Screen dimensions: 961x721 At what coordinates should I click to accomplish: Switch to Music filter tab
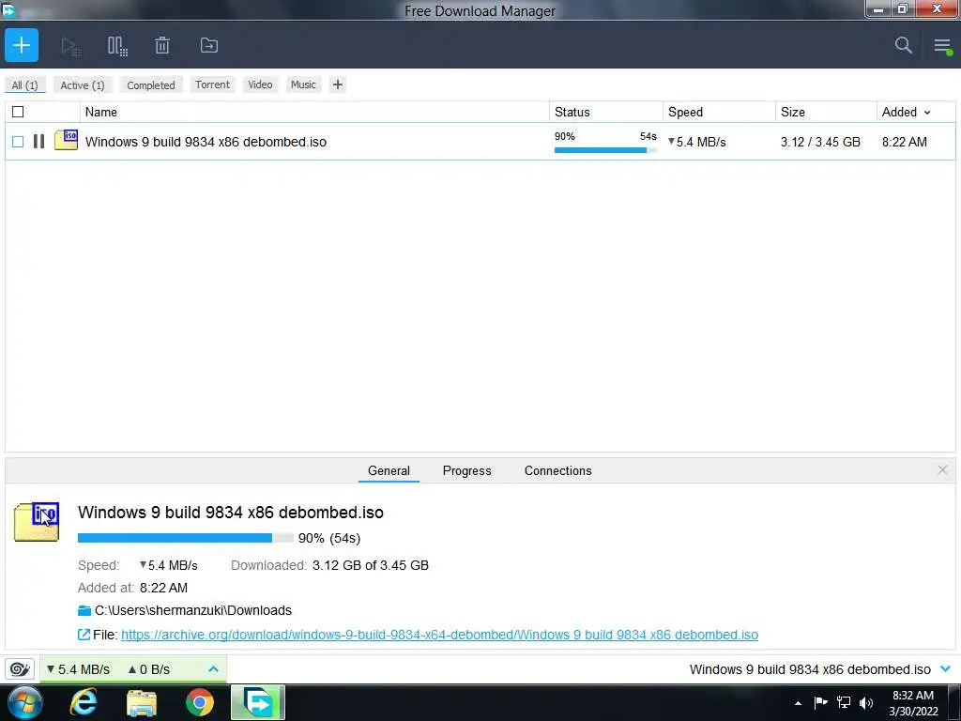point(303,84)
